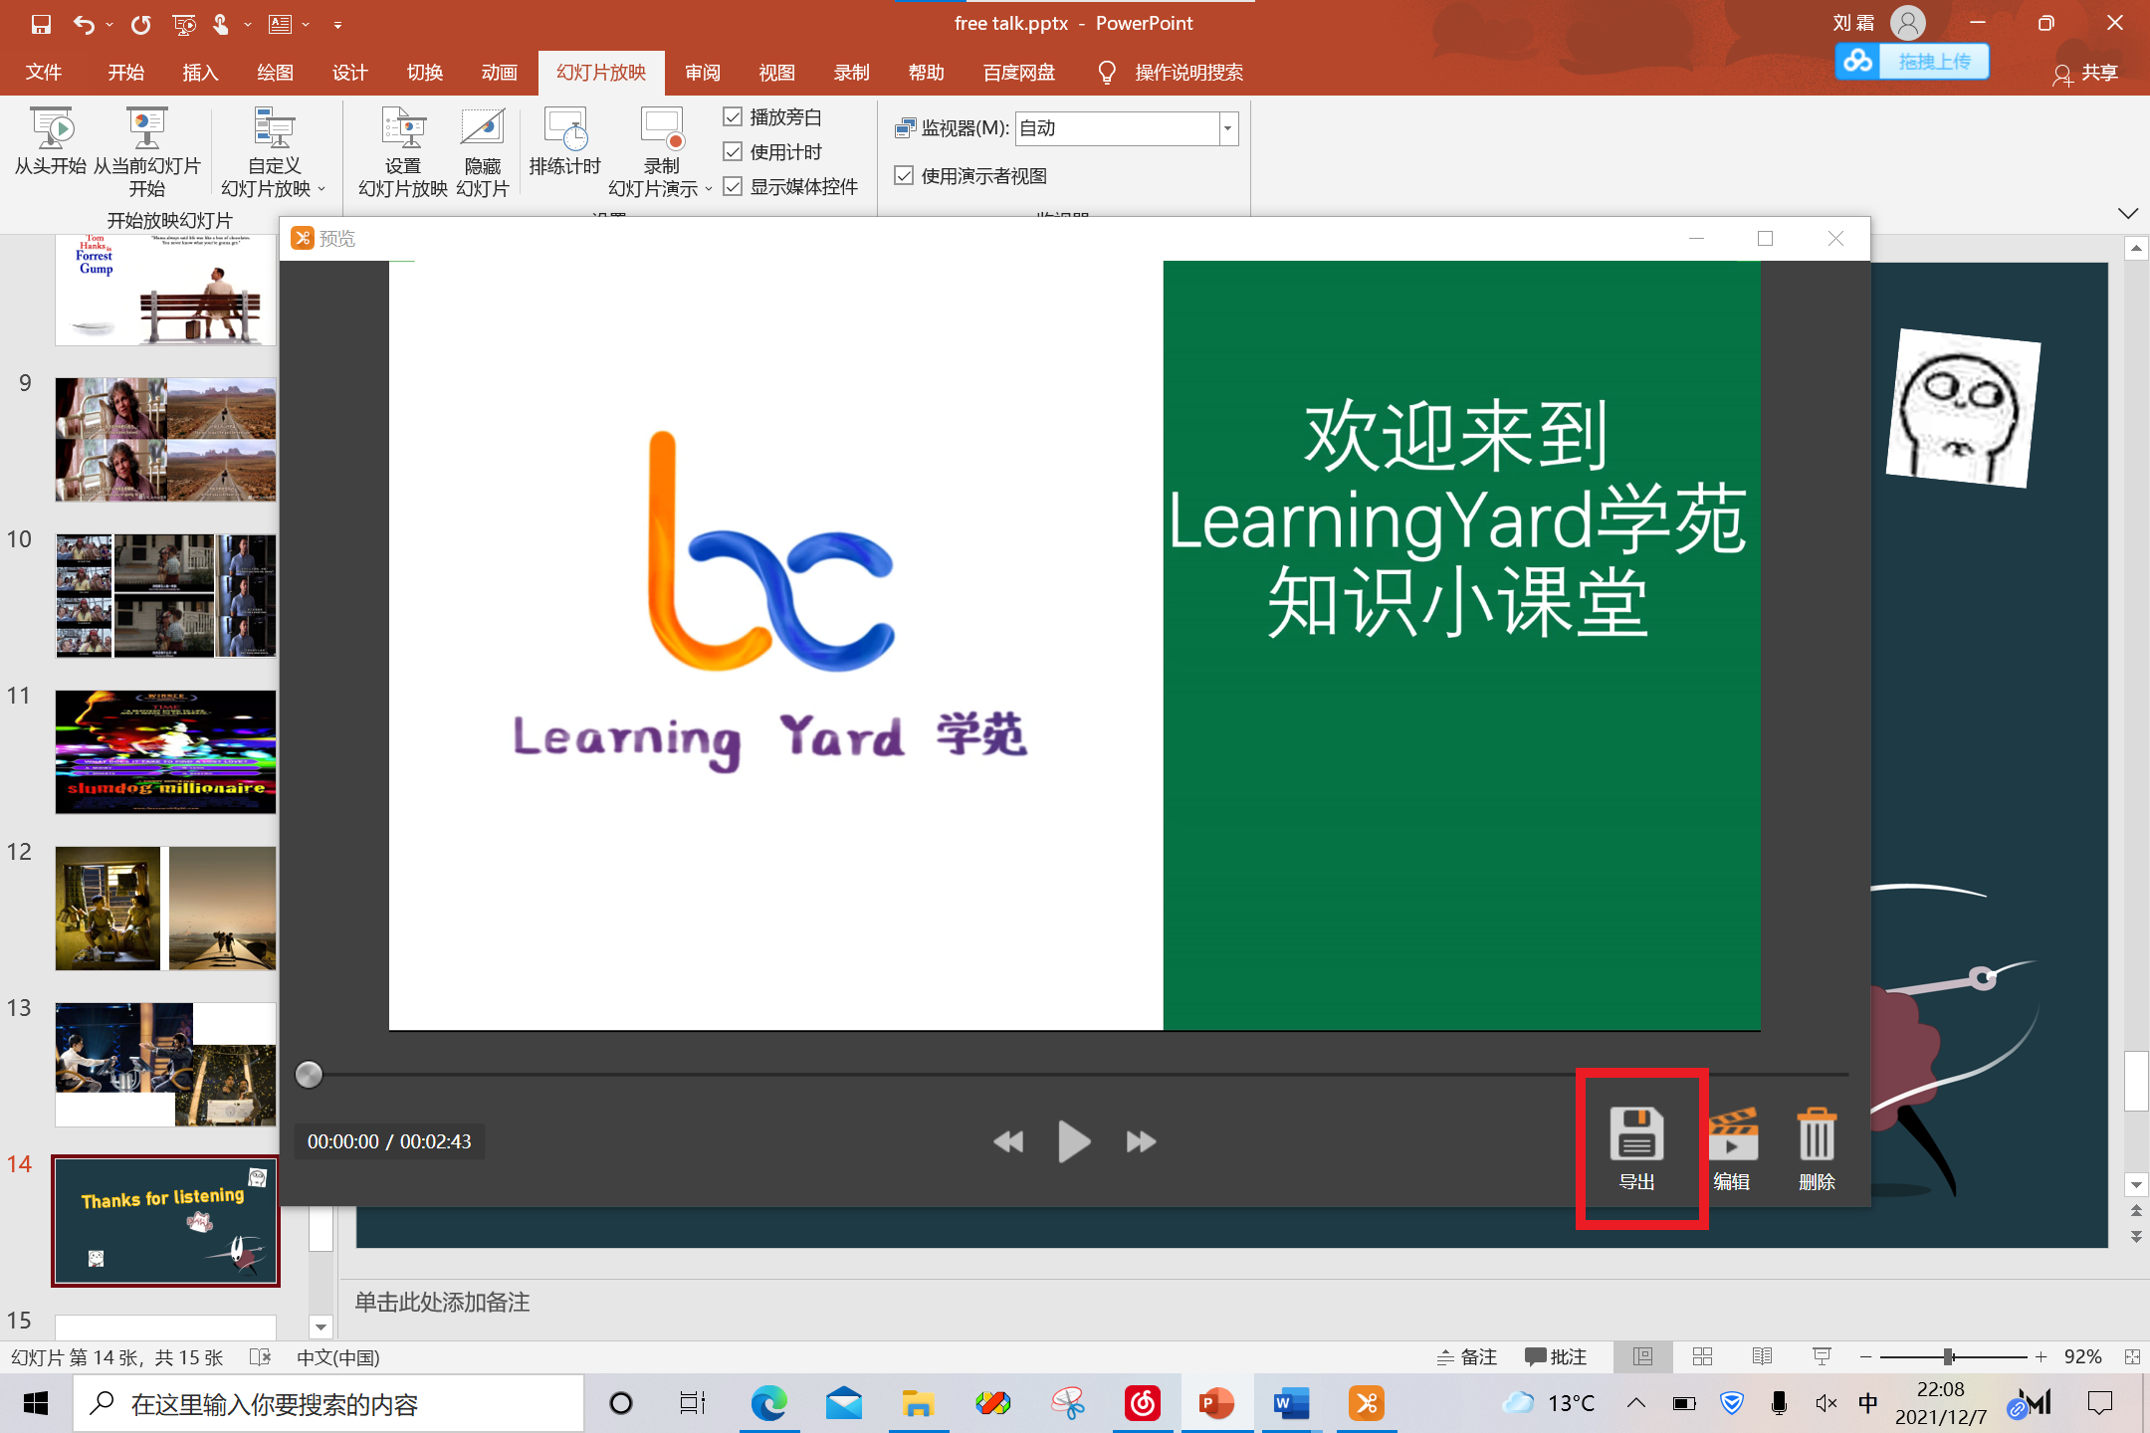Expand Record Slide Show (录制幻灯片演示) dropdown arrow
This screenshot has width=2150, height=1433.
click(x=708, y=189)
